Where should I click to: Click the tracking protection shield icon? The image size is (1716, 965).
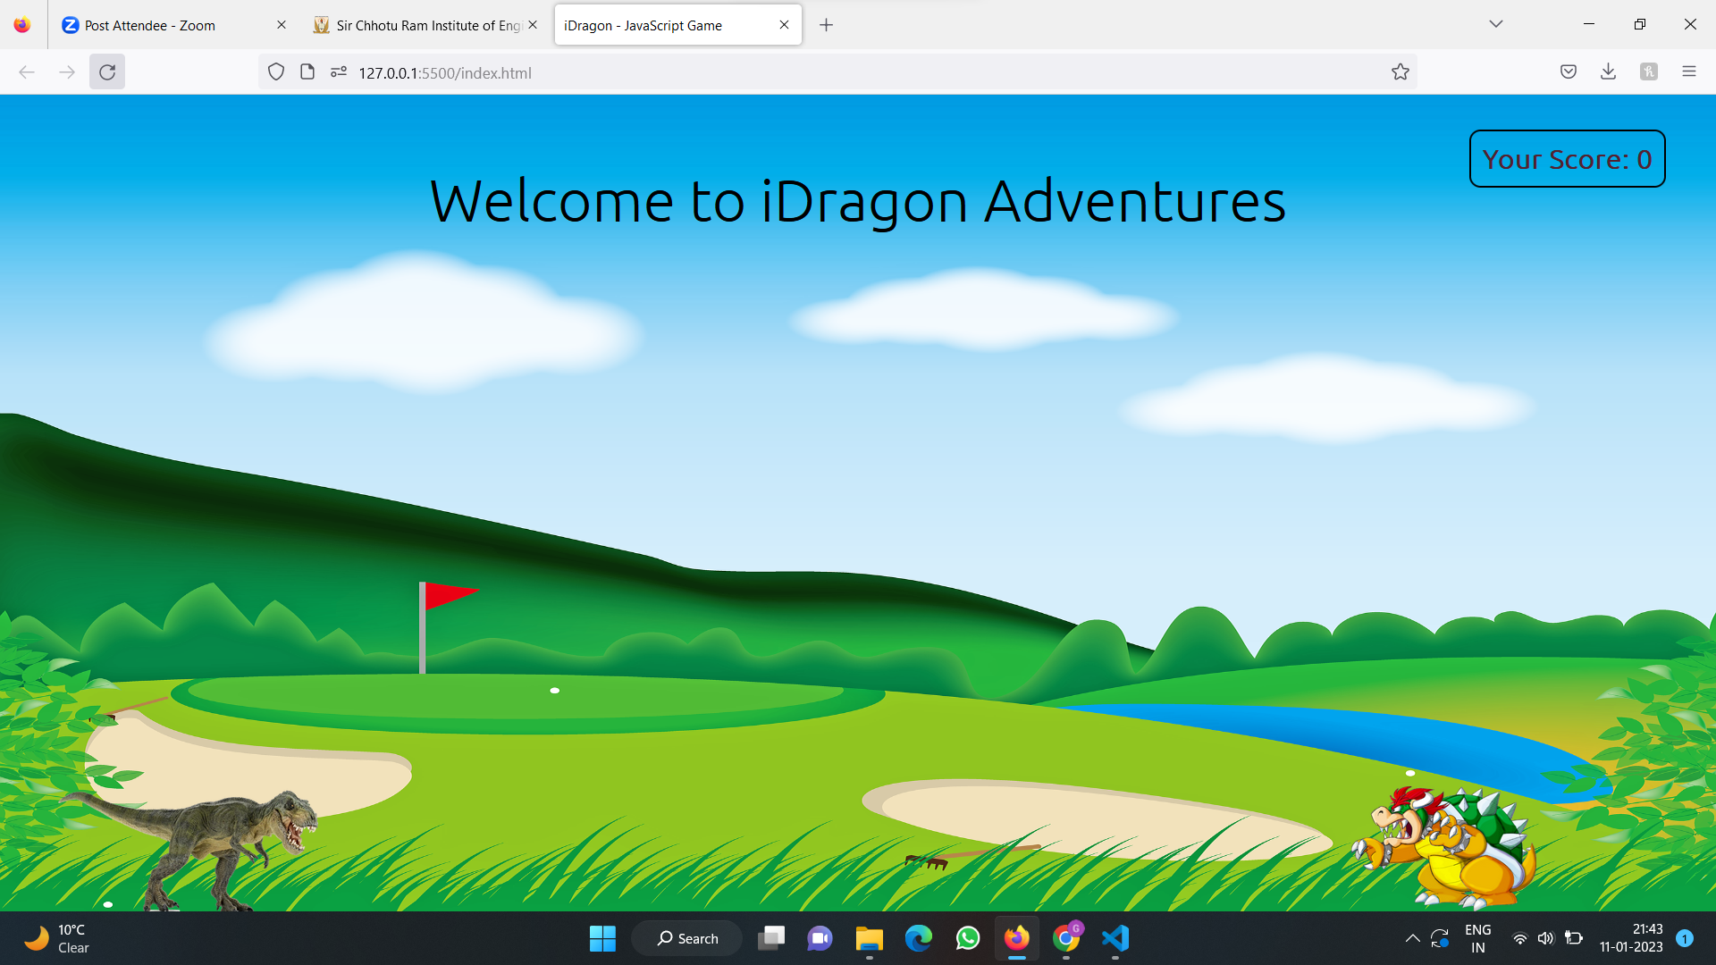(x=276, y=71)
